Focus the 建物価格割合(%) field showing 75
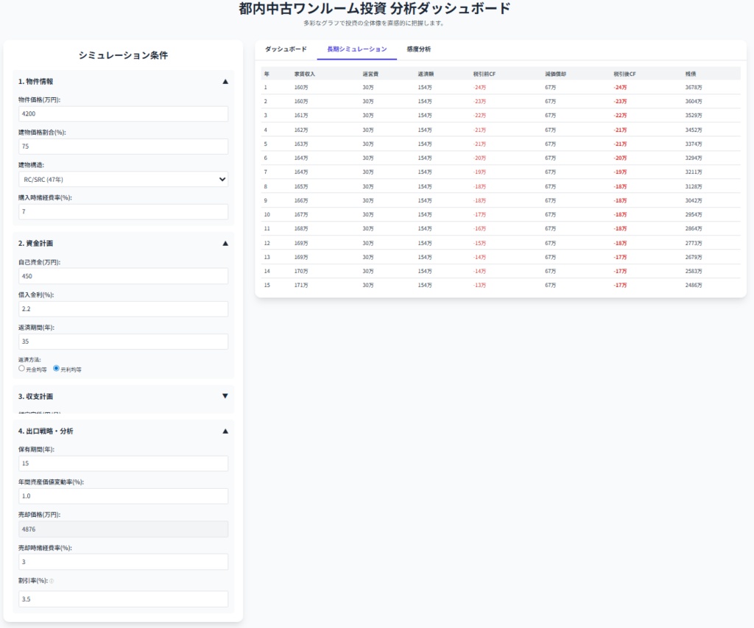 pyautogui.click(x=123, y=147)
